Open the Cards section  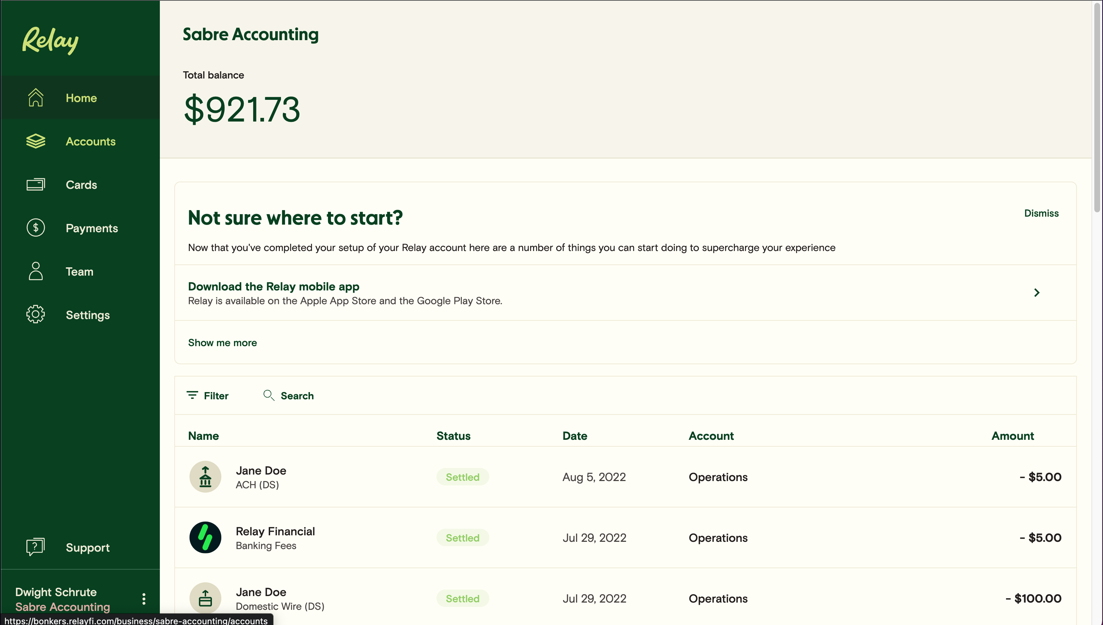click(80, 184)
